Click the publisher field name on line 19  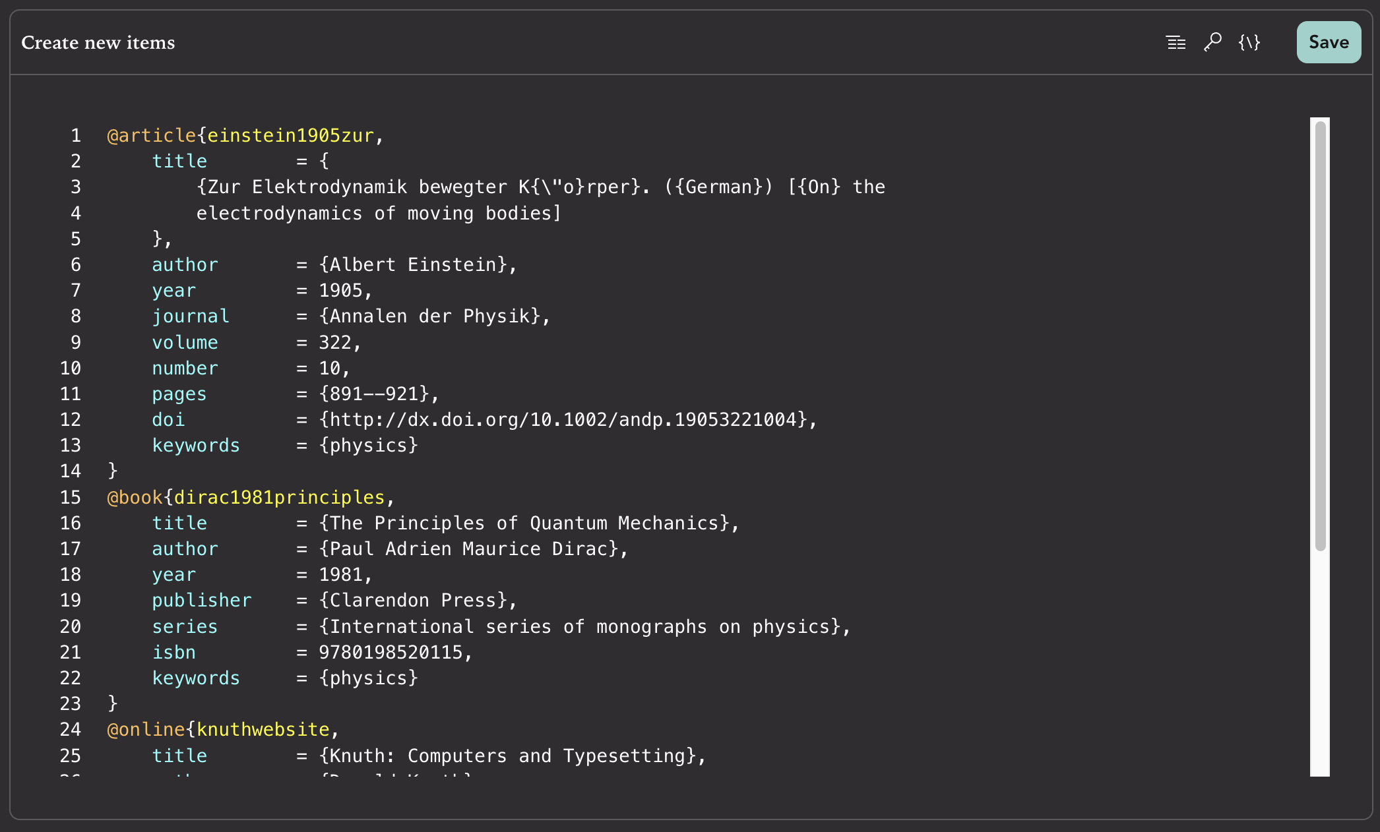pyautogui.click(x=202, y=600)
